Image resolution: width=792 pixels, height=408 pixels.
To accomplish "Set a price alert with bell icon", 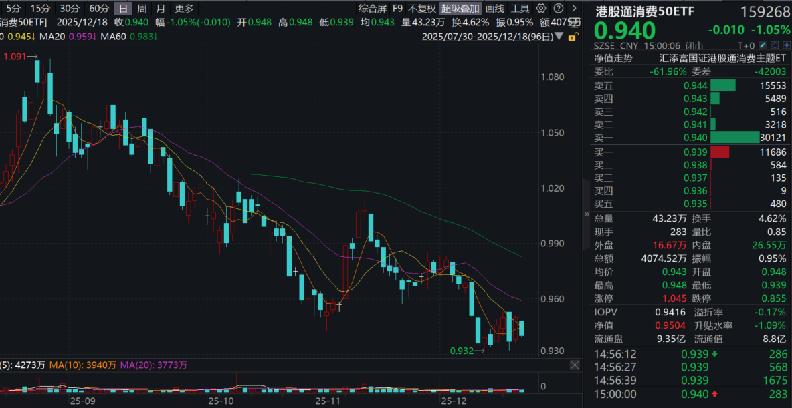I will tap(775, 45).
